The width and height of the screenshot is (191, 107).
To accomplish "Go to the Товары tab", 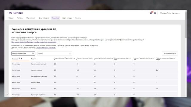I will click(11, 18).
